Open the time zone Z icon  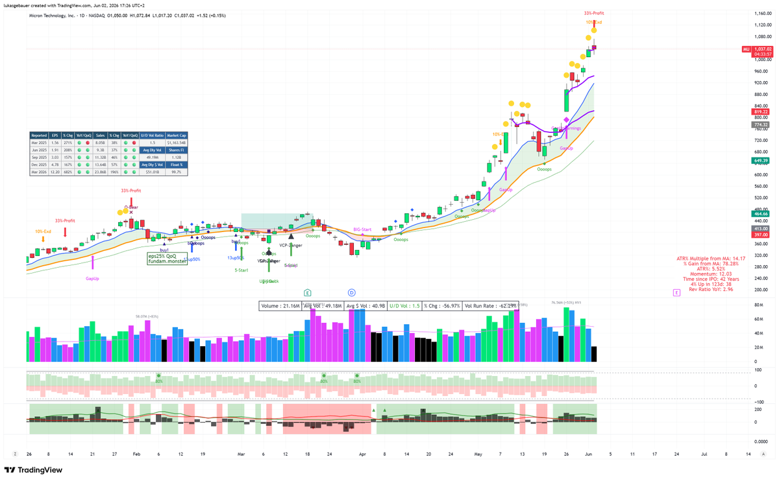tap(15, 455)
